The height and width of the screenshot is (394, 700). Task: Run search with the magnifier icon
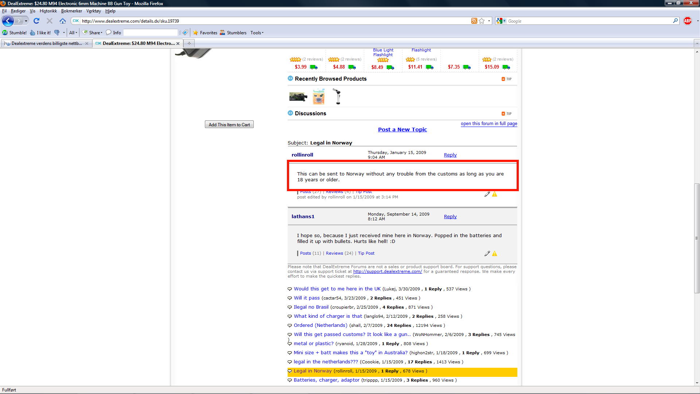click(x=675, y=21)
